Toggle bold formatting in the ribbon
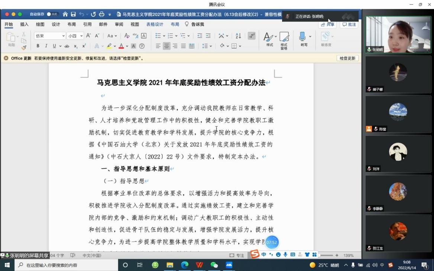 tap(38, 46)
